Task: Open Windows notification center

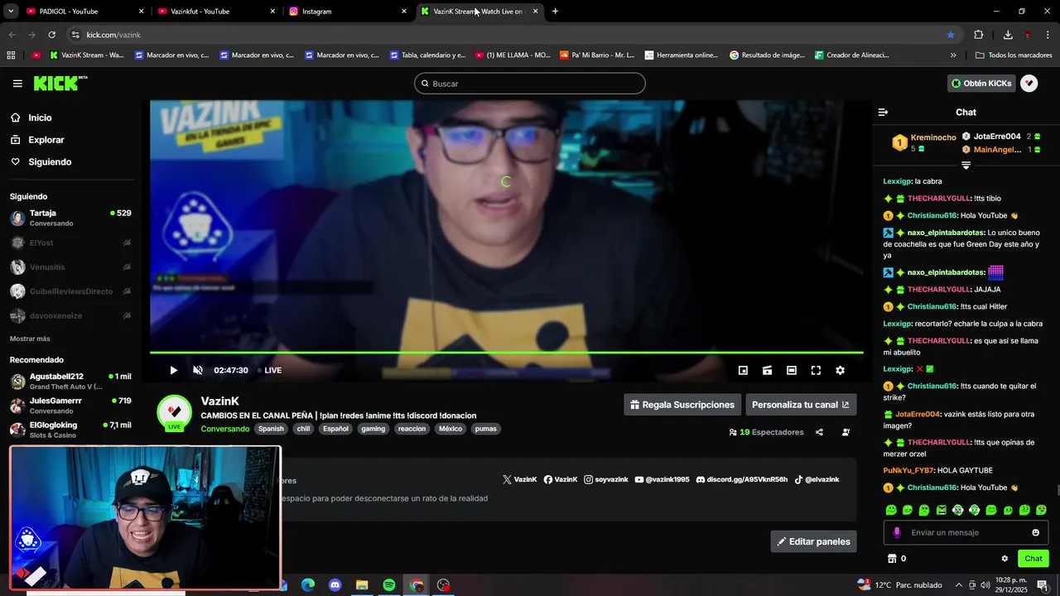Action: [x=1043, y=585]
